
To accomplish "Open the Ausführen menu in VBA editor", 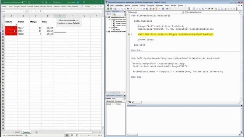I will tap(159, 5).
